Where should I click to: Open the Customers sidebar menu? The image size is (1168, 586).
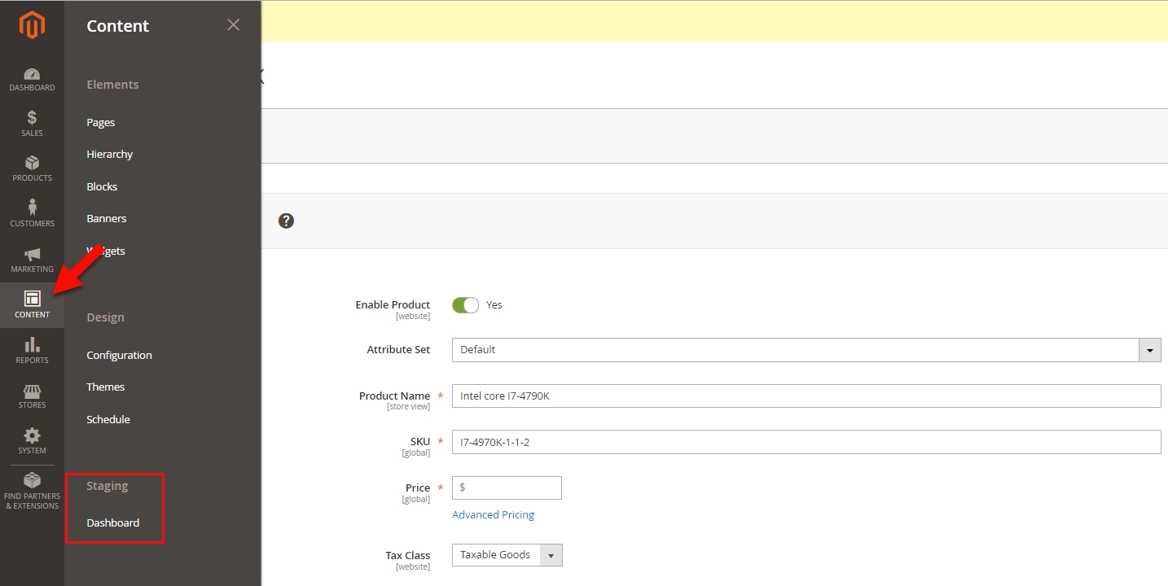point(32,215)
